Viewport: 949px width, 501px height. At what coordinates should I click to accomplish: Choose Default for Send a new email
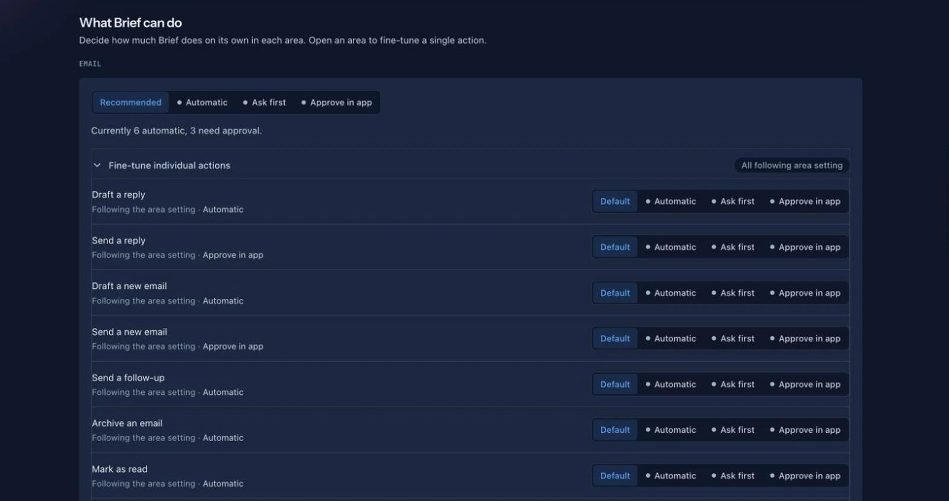coord(615,339)
